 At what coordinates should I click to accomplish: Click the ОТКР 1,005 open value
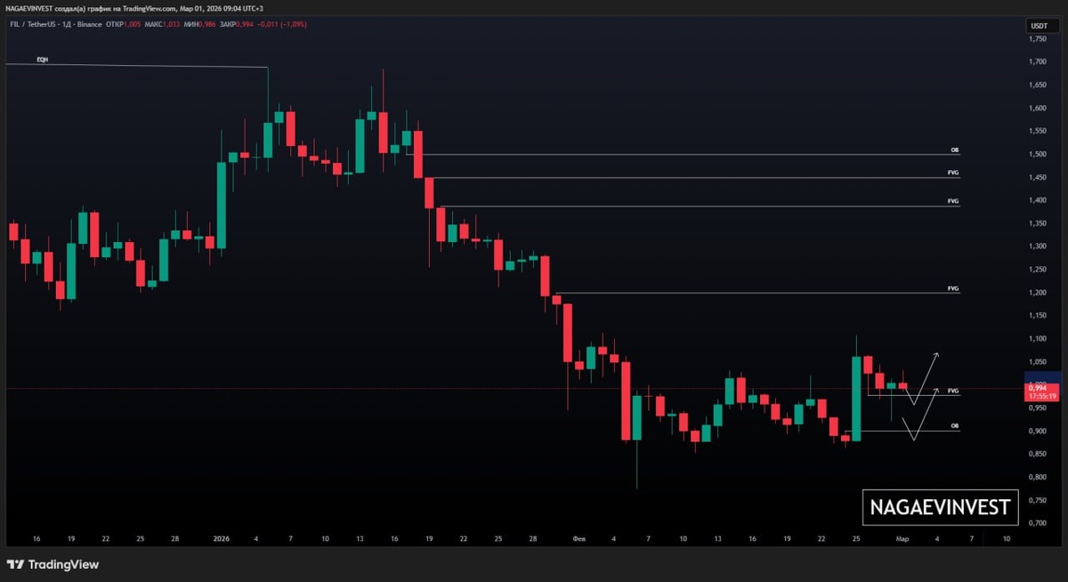(x=122, y=24)
